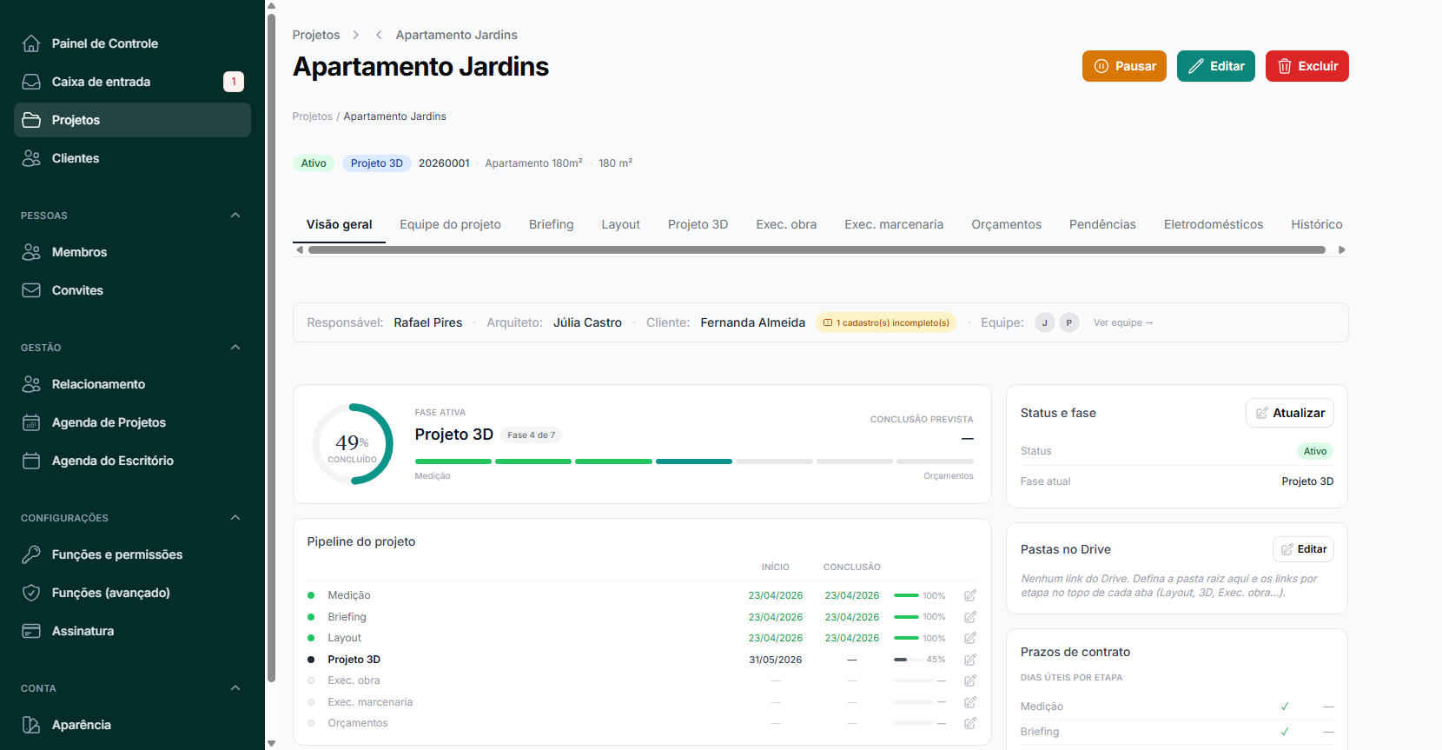Screen dimensions: 1442x750
Task: Click back arrow next to Apartamento Jardins breadcrumb
Action: [x=379, y=35]
